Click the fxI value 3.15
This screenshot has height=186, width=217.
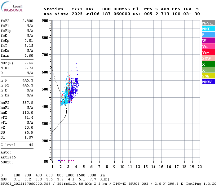[x=29, y=46]
